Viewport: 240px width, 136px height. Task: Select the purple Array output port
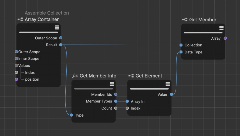click(225, 38)
